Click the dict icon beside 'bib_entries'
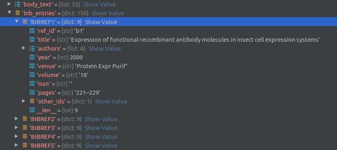Image resolution: width=337 pixels, height=150 pixels. tap(18, 13)
